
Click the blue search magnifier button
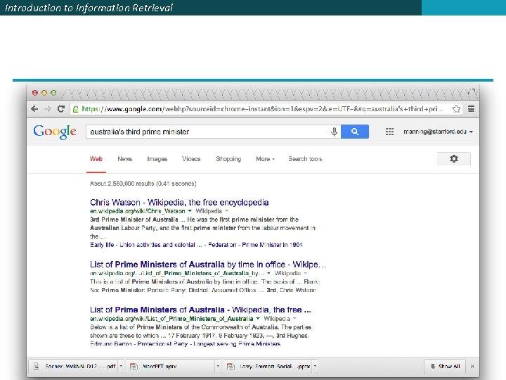355,132
